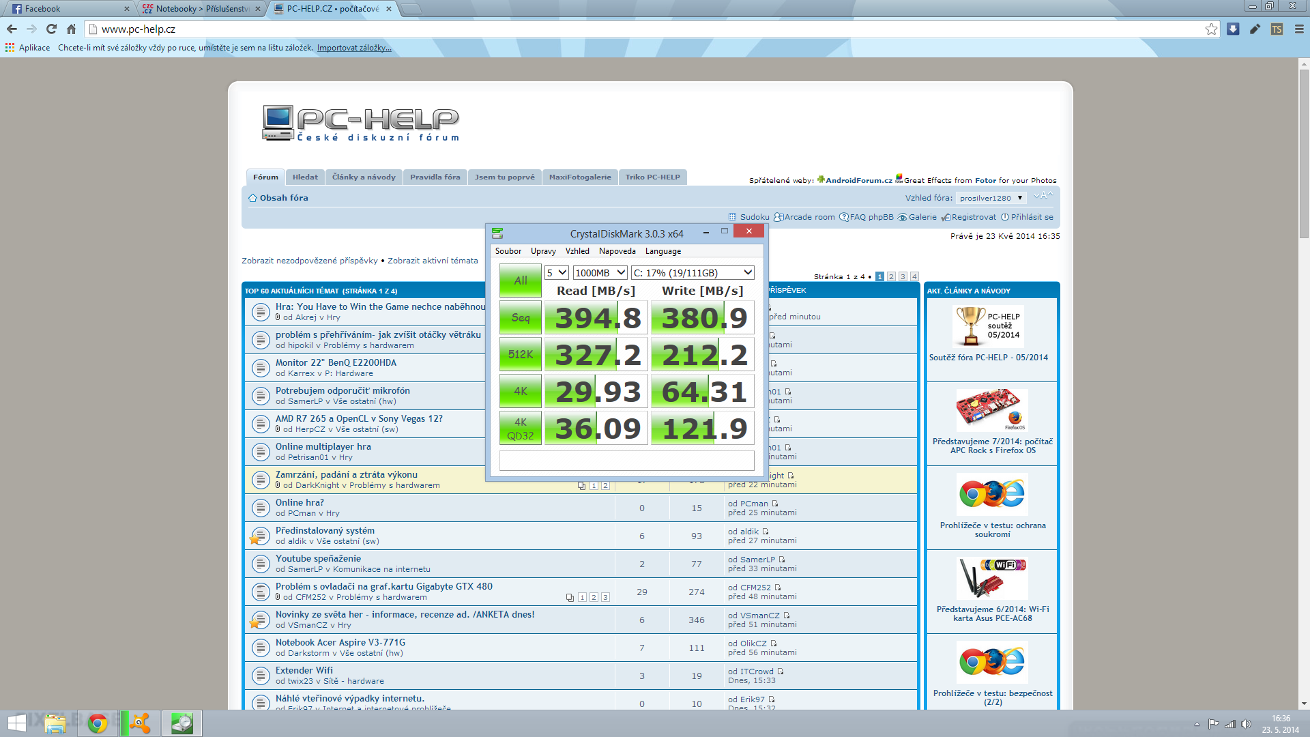1310x737 pixels.
Task: Open the Registrovat link
Action: pyautogui.click(x=973, y=217)
